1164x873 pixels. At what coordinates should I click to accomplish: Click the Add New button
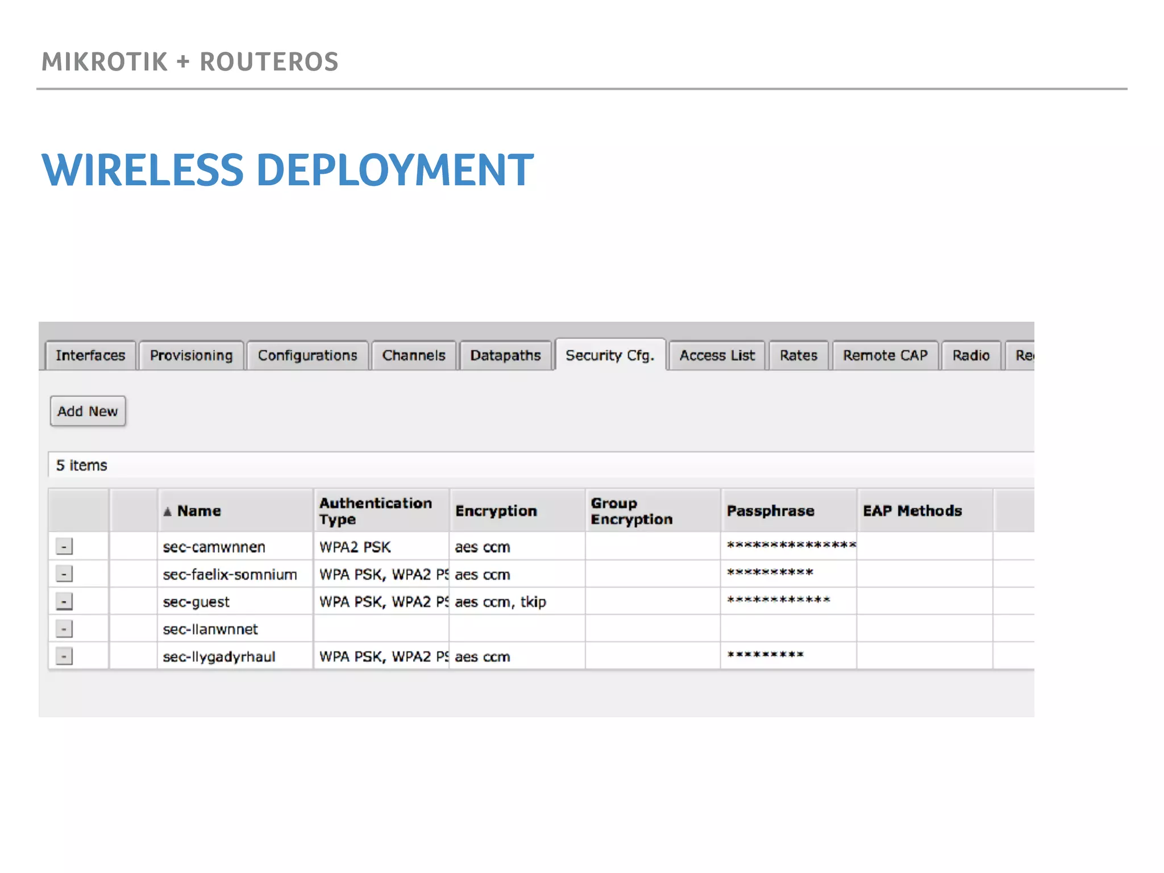[x=88, y=411]
